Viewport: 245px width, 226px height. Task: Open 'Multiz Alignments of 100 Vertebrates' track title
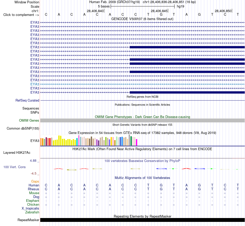(x=142, y=178)
